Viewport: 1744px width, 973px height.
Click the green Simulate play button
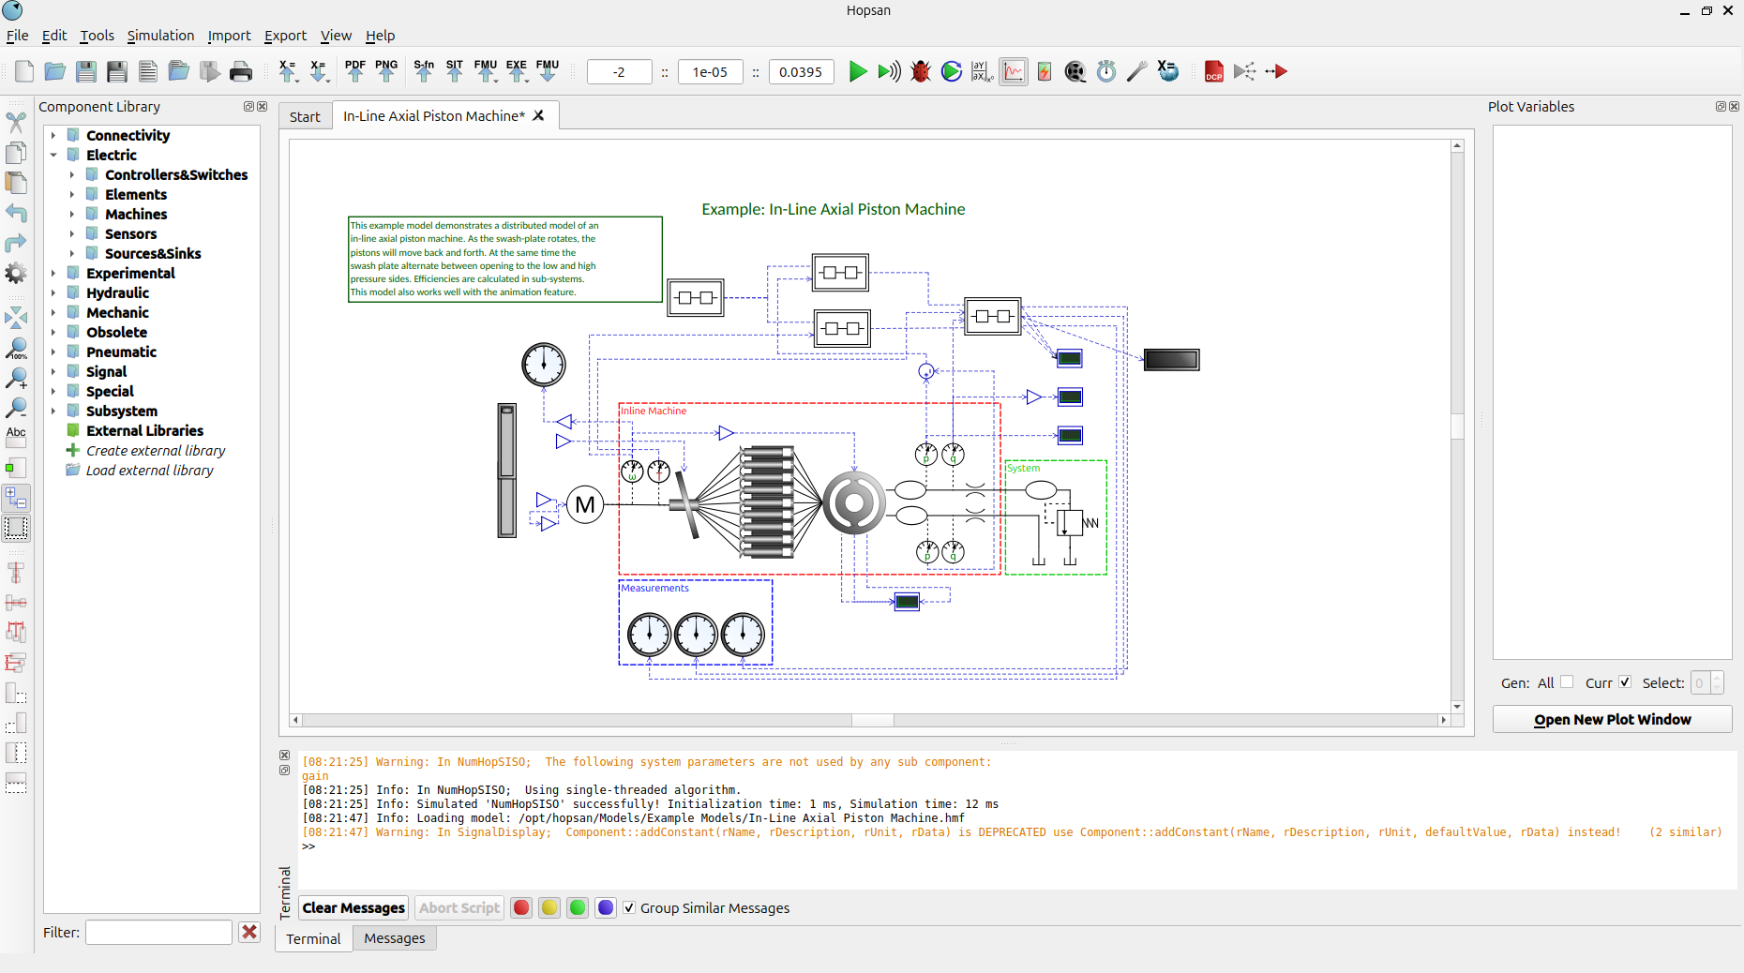click(x=857, y=72)
